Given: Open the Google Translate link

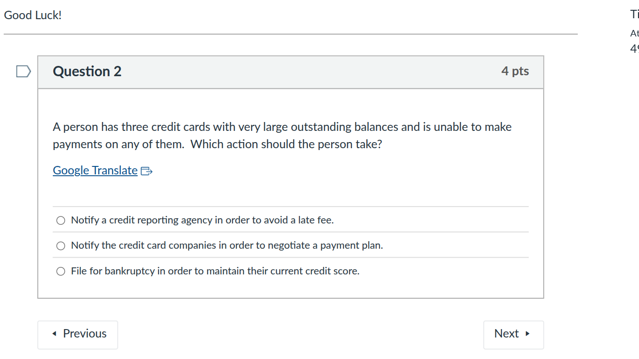Looking at the screenshot, I should 95,170.
